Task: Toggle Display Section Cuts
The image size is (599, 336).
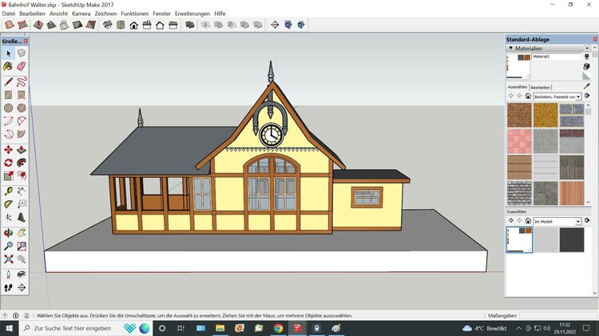Action: click(x=301, y=25)
